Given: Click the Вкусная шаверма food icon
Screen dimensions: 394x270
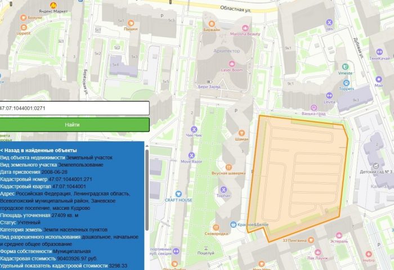Looking at the screenshot, I should [x=229, y=166].
